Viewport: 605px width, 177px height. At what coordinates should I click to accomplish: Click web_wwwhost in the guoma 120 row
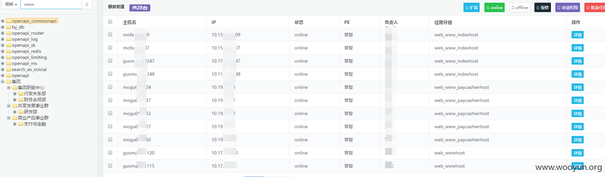450,153
